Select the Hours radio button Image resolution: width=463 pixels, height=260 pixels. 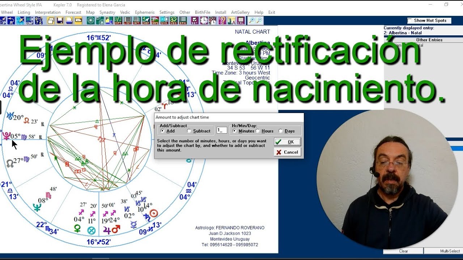point(258,131)
